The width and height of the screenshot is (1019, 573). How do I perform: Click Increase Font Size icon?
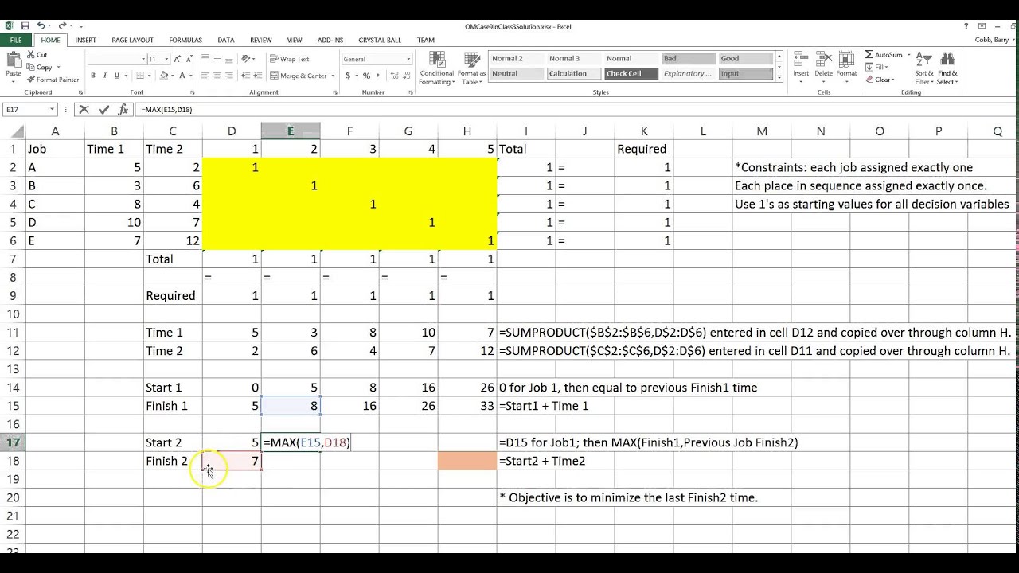(x=178, y=59)
